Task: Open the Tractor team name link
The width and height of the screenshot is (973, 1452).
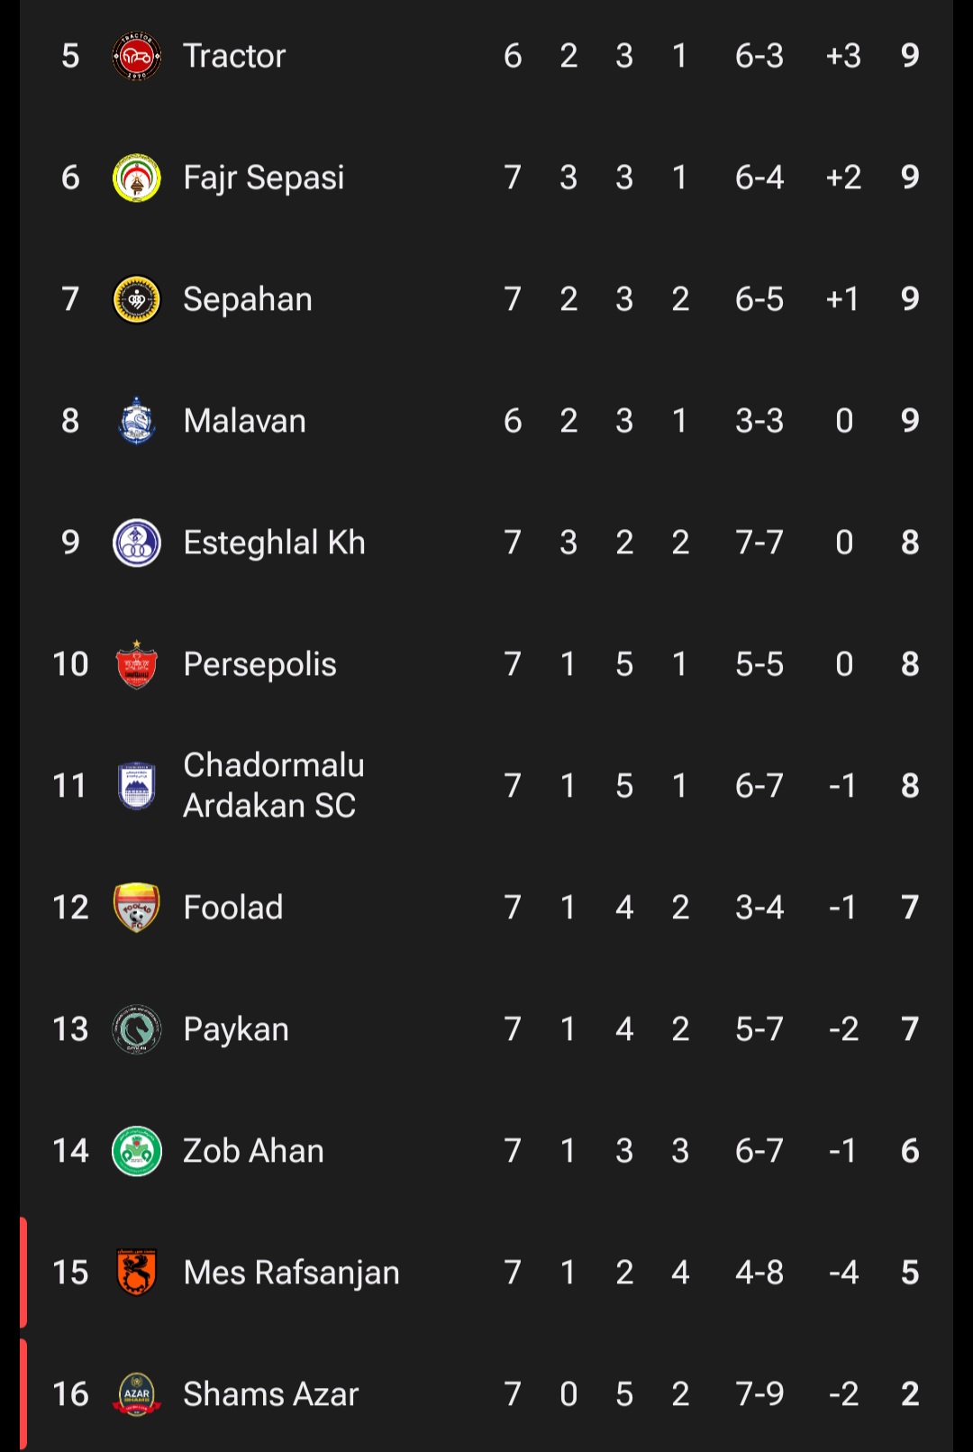Action: tap(234, 56)
